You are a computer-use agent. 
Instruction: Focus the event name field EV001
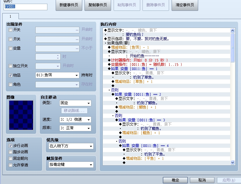(x=25, y=7)
